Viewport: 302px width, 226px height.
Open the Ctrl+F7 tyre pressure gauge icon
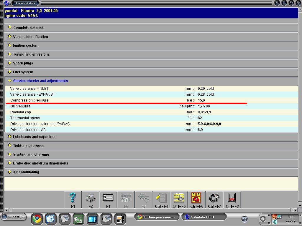click(215, 200)
